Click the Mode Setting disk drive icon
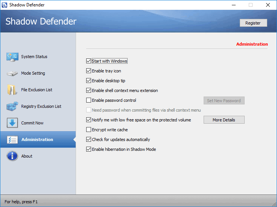Viewport: 277px width, 207px height. point(12,74)
